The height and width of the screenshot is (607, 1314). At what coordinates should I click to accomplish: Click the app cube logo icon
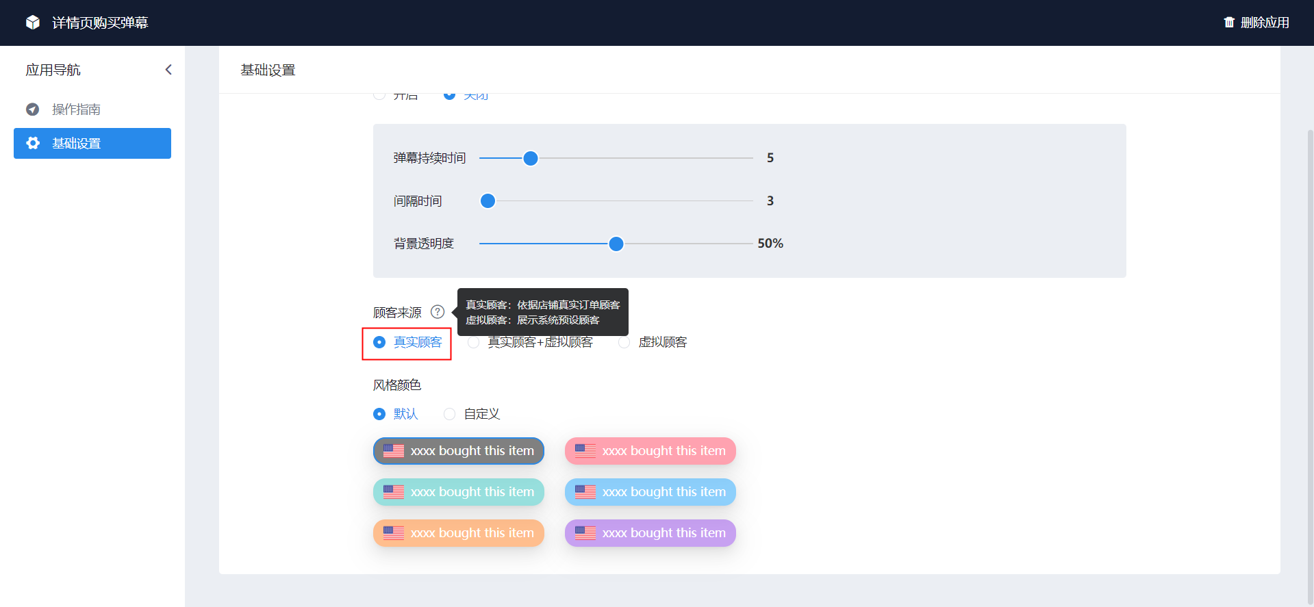pyautogui.click(x=33, y=23)
